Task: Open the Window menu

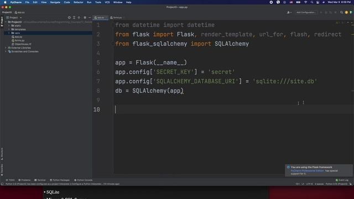Action: pyautogui.click(x=118, y=2)
